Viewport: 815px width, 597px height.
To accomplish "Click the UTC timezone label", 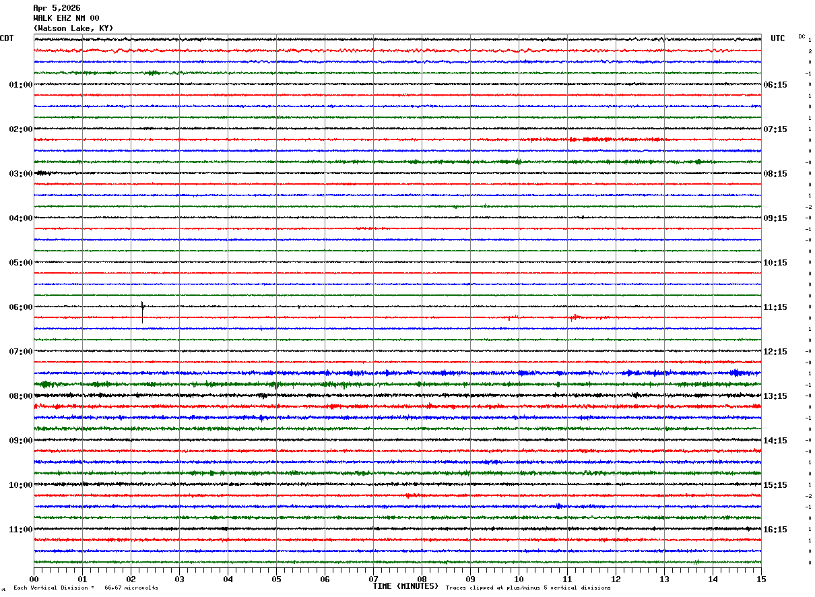I will tap(778, 38).
